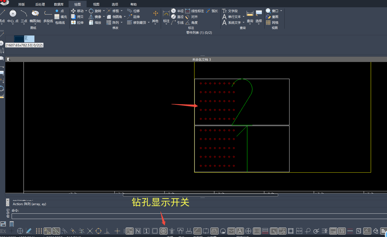Toggle the dashed-rectangle status button
Screen dimensions: 387x237
[155, 231]
